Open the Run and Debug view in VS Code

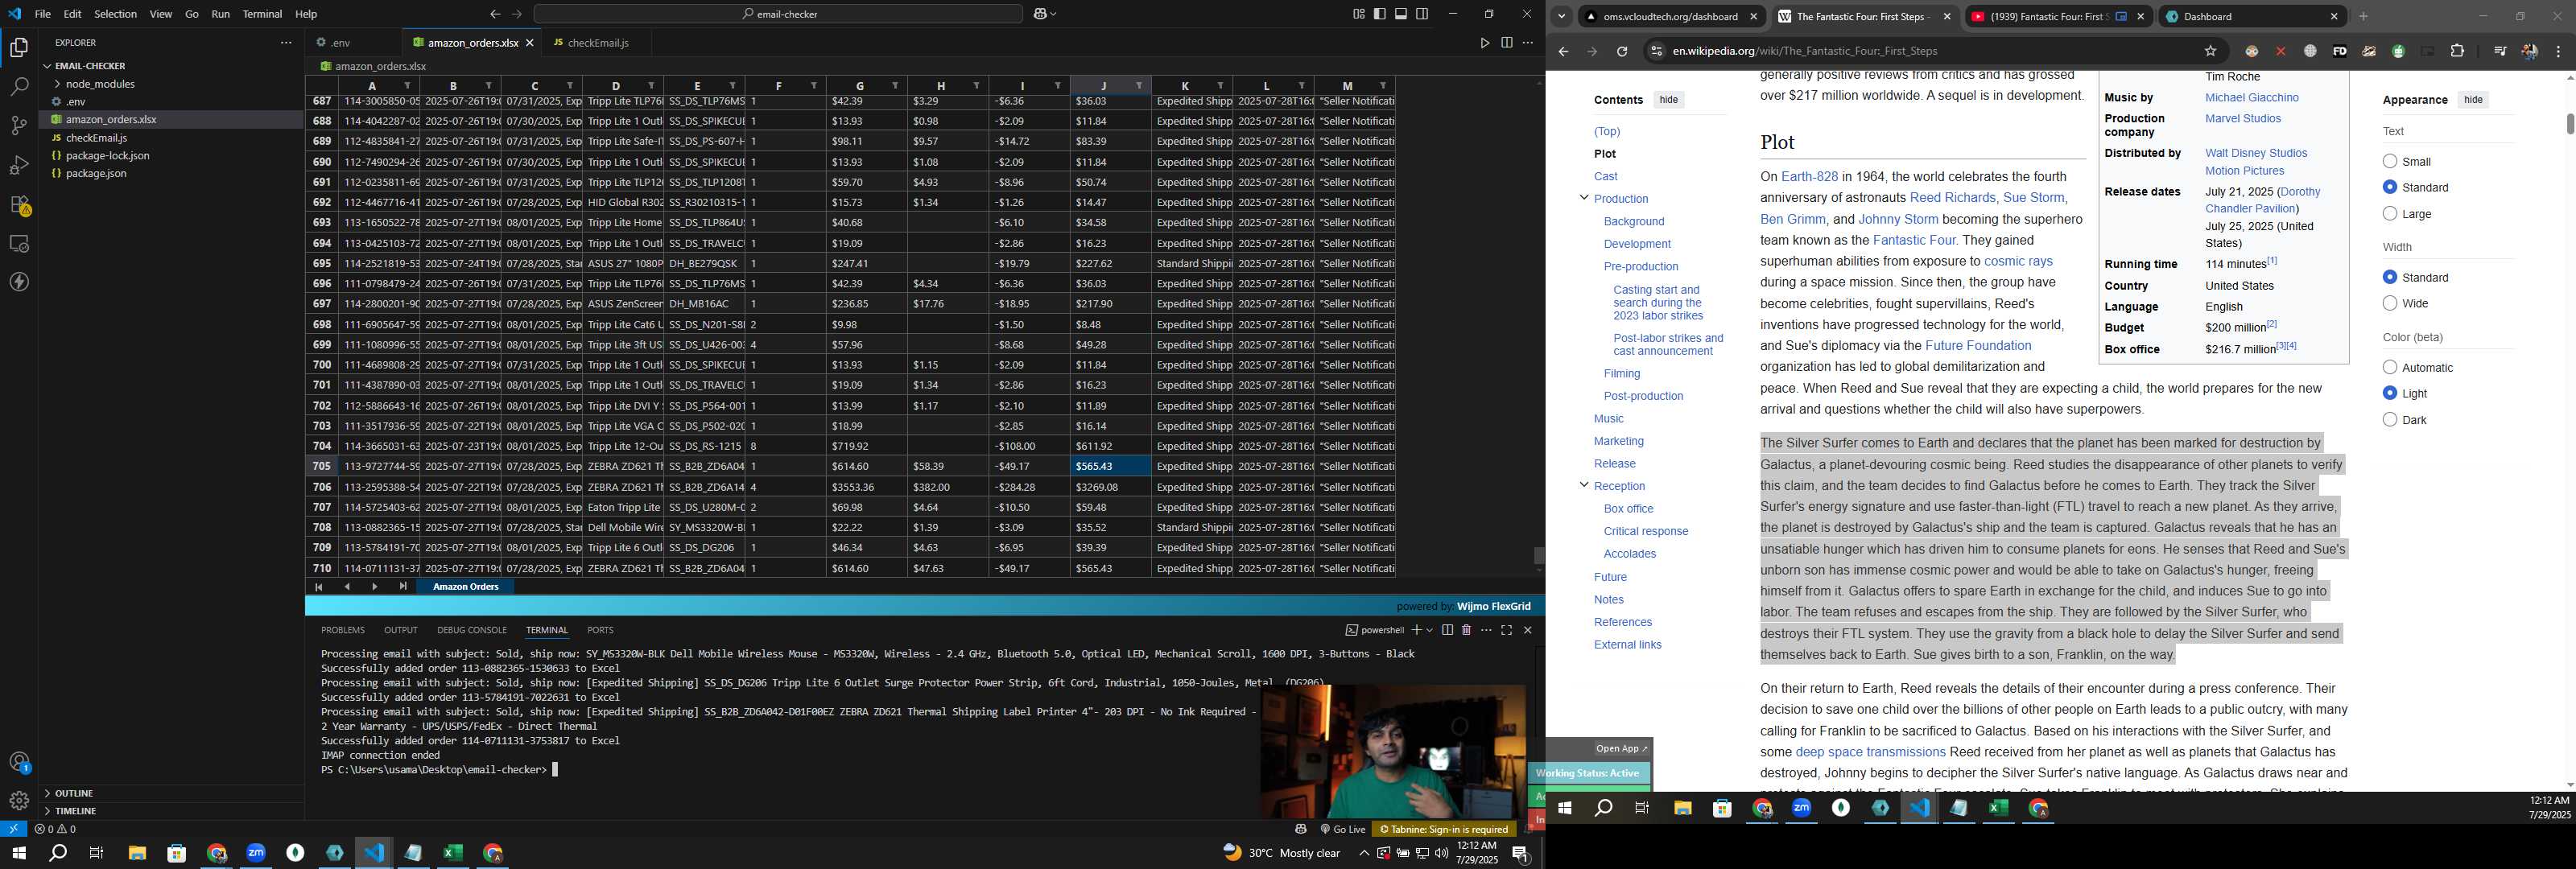[19, 165]
